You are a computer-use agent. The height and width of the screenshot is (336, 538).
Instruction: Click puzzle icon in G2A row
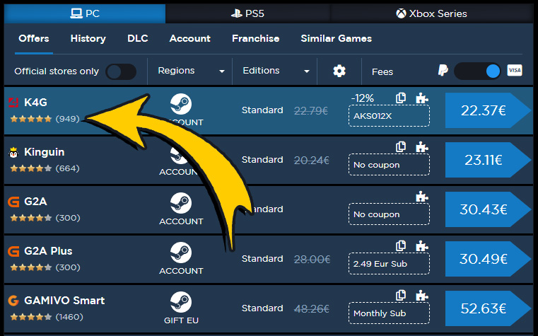(422, 197)
